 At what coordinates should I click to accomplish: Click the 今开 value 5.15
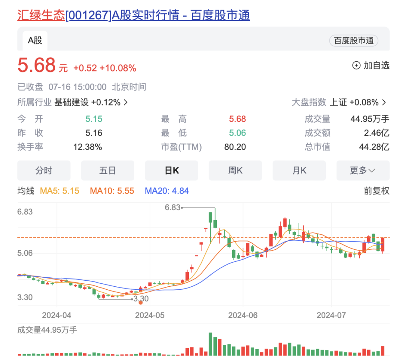[94, 119]
